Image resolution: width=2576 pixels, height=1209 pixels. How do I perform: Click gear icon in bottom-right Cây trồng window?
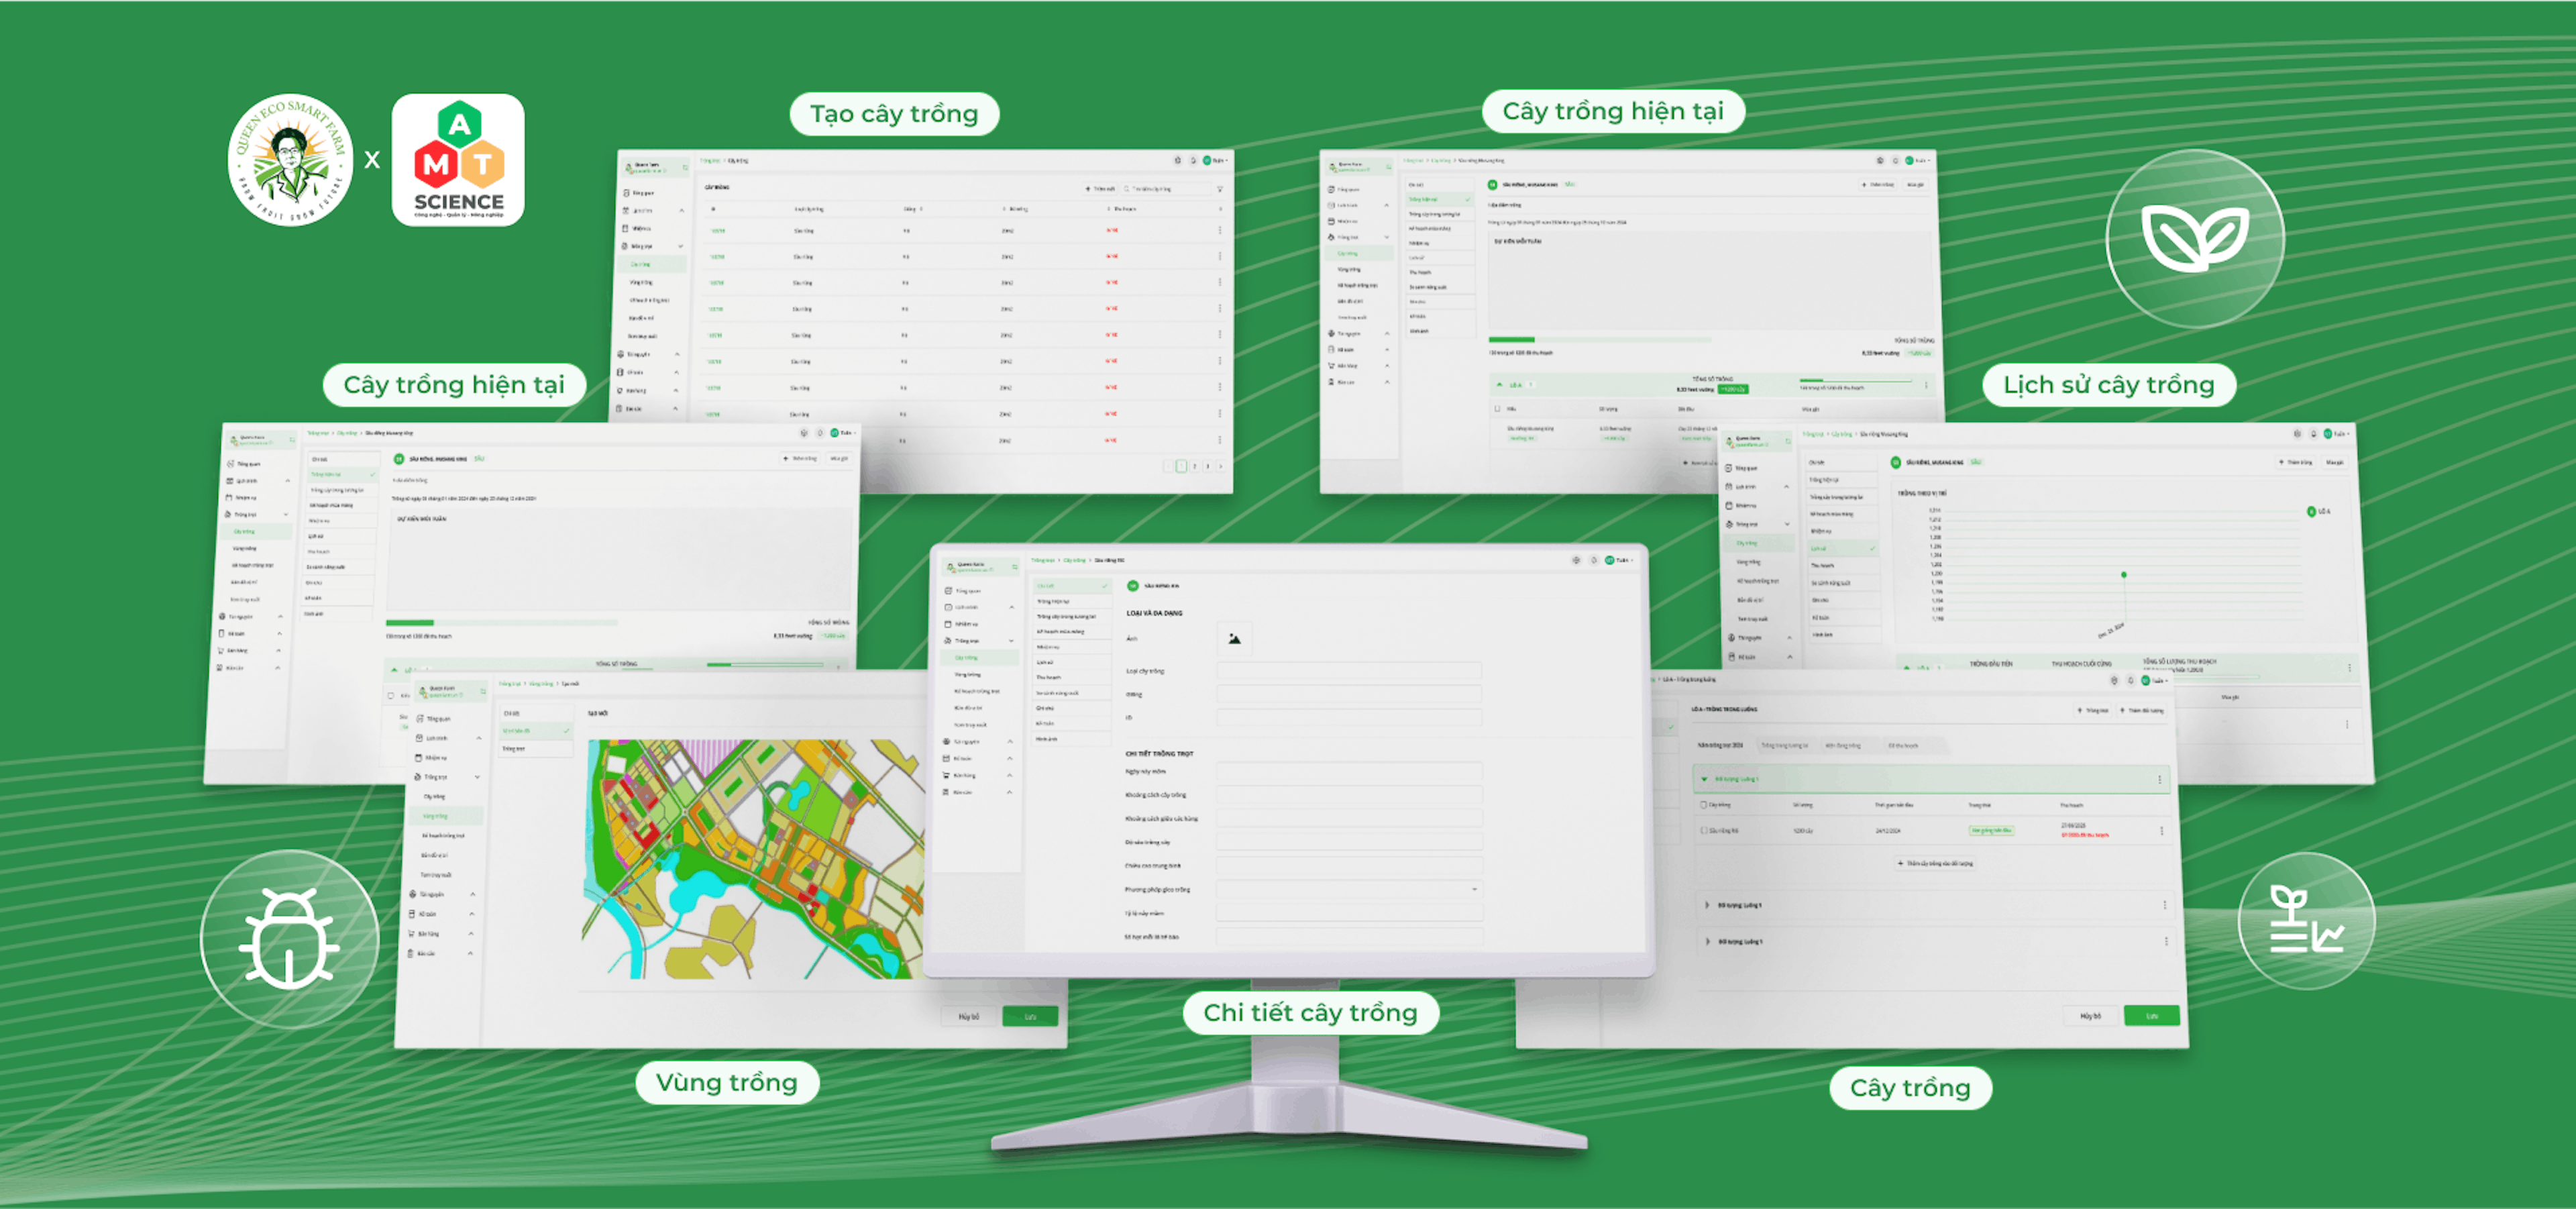tap(2114, 680)
